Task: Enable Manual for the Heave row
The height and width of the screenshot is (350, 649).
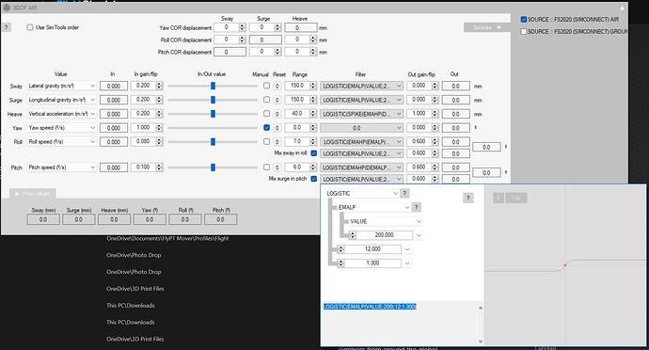Action: pyautogui.click(x=266, y=114)
